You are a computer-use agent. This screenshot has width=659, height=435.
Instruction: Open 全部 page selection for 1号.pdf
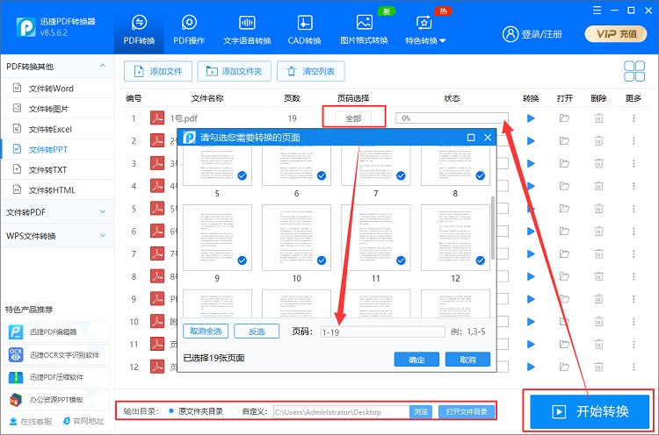pyautogui.click(x=353, y=118)
